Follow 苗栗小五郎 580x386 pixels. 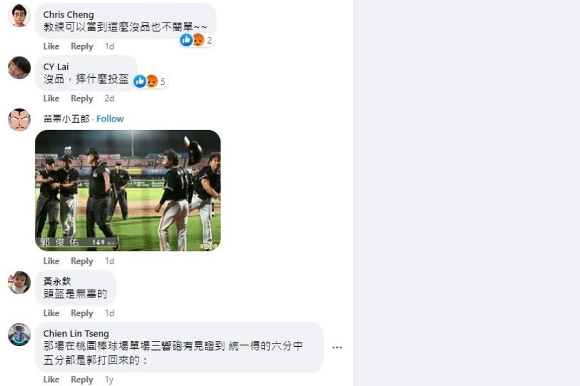[x=110, y=118]
